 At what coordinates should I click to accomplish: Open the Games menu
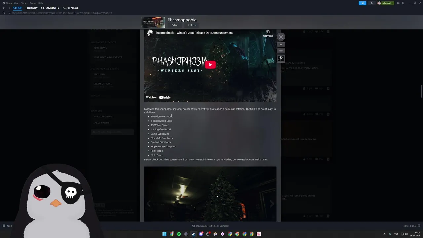tap(33, 3)
